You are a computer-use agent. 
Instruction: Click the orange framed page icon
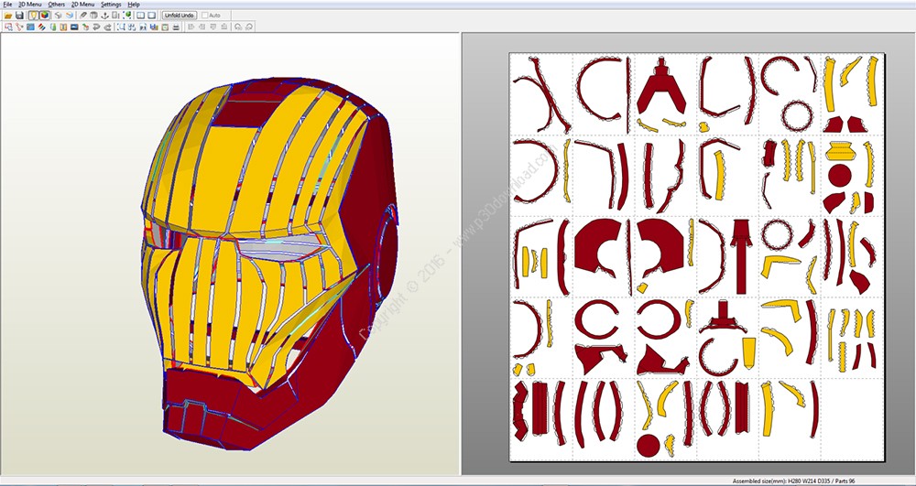(x=64, y=27)
